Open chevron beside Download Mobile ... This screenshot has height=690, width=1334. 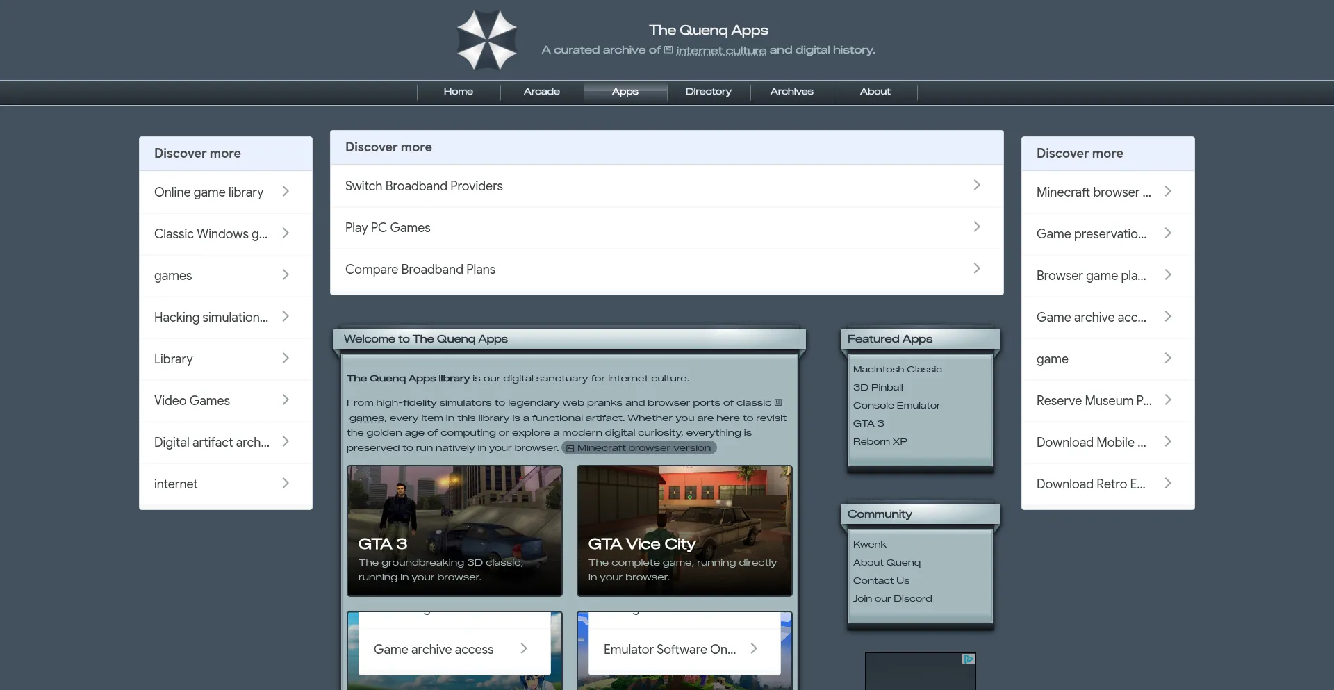pyautogui.click(x=1168, y=441)
